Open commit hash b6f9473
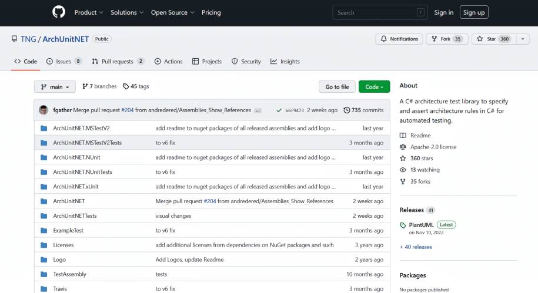Viewport: 538px width, 293px height. click(295, 110)
